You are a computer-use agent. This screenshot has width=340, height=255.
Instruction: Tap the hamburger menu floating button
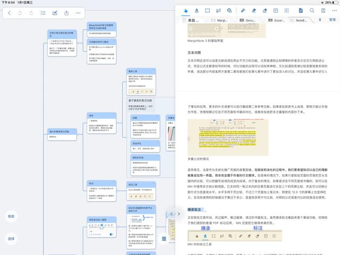164,239
